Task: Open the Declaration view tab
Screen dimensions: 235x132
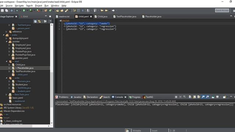Action: 91,97
